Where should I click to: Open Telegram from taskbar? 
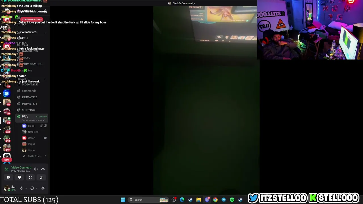pyautogui.click(x=223, y=200)
